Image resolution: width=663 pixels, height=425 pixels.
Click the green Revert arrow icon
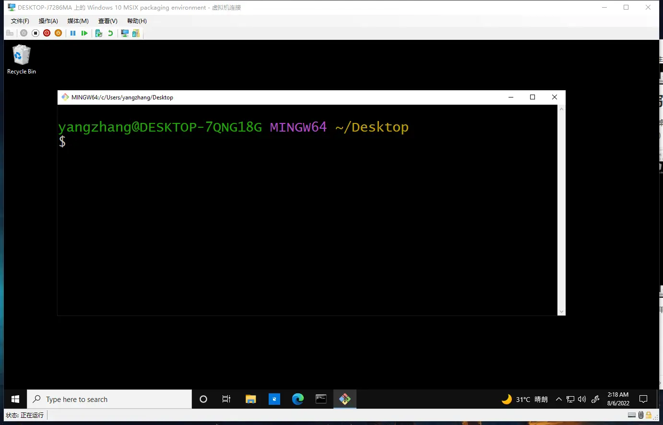coord(110,33)
